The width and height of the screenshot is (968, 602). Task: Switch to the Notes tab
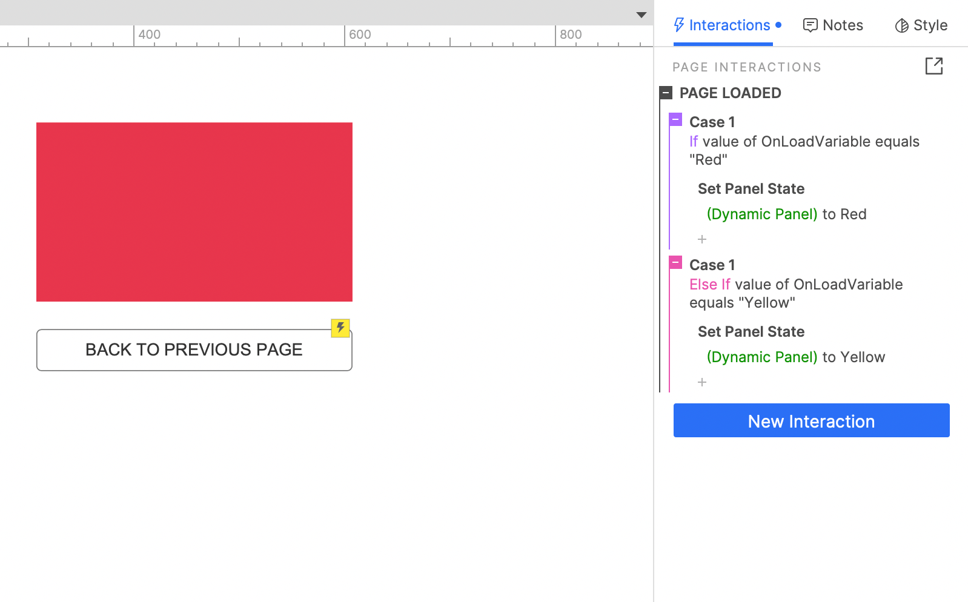click(x=833, y=25)
